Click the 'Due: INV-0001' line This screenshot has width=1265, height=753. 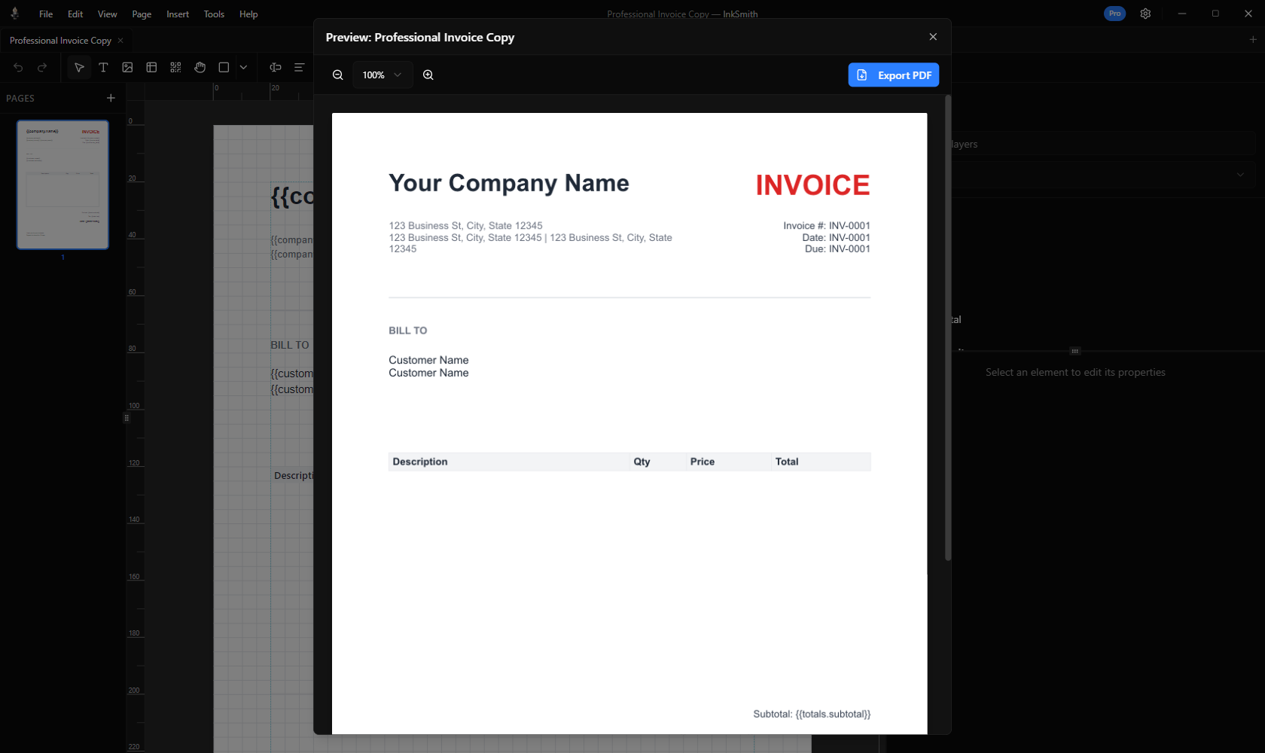[837, 249]
